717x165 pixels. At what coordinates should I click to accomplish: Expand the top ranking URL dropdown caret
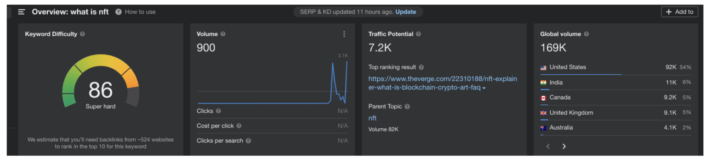[x=484, y=88]
